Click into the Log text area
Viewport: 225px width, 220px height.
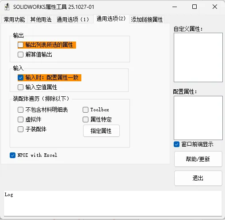click(x=113, y=204)
